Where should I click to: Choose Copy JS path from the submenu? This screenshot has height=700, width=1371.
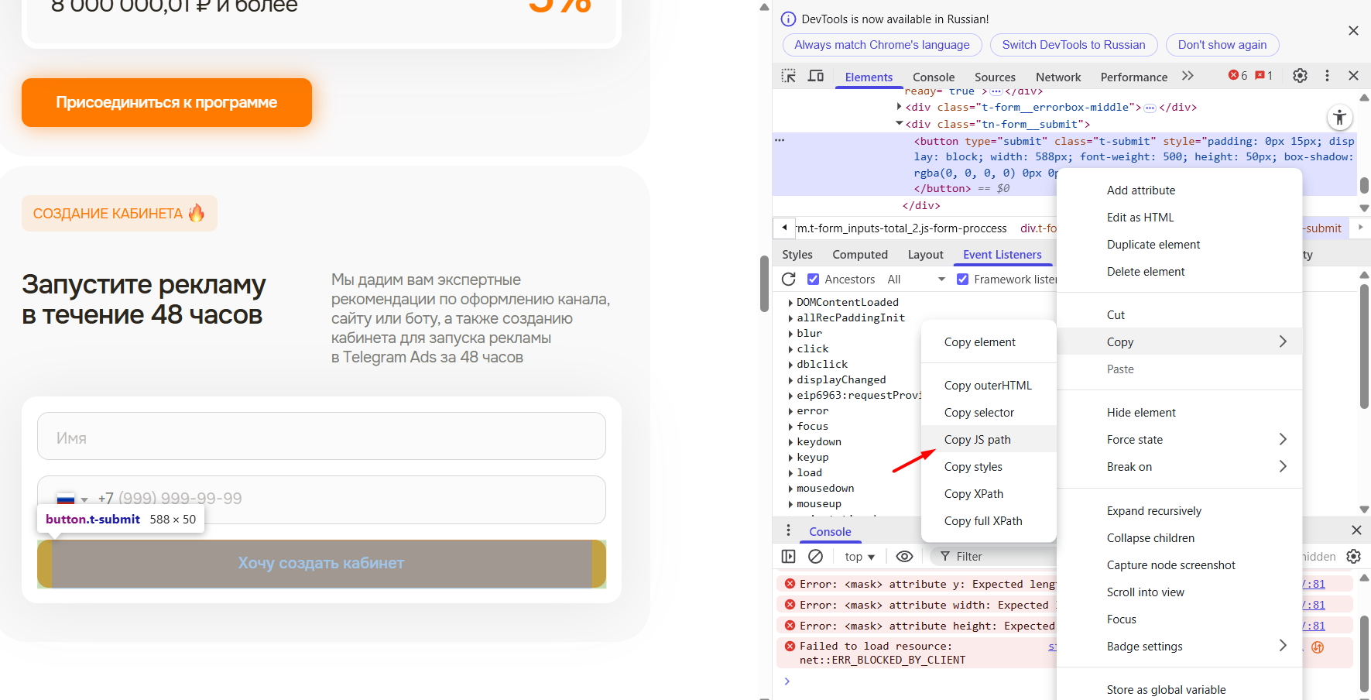[977, 440]
